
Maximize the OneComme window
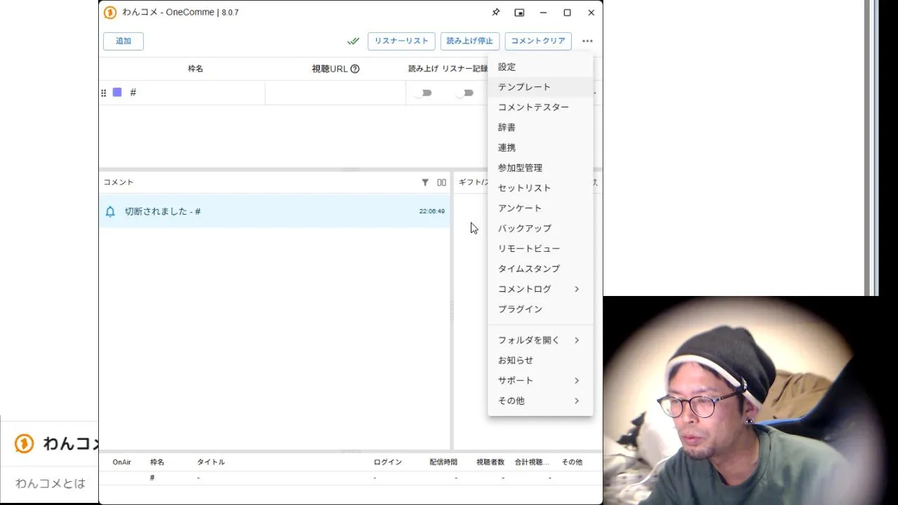pyautogui.click(x=567, y=13)
